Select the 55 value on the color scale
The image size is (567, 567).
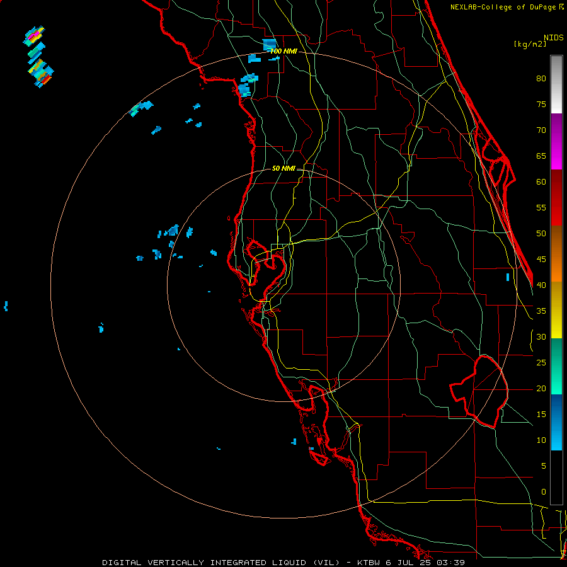click(x=541, y=207)
